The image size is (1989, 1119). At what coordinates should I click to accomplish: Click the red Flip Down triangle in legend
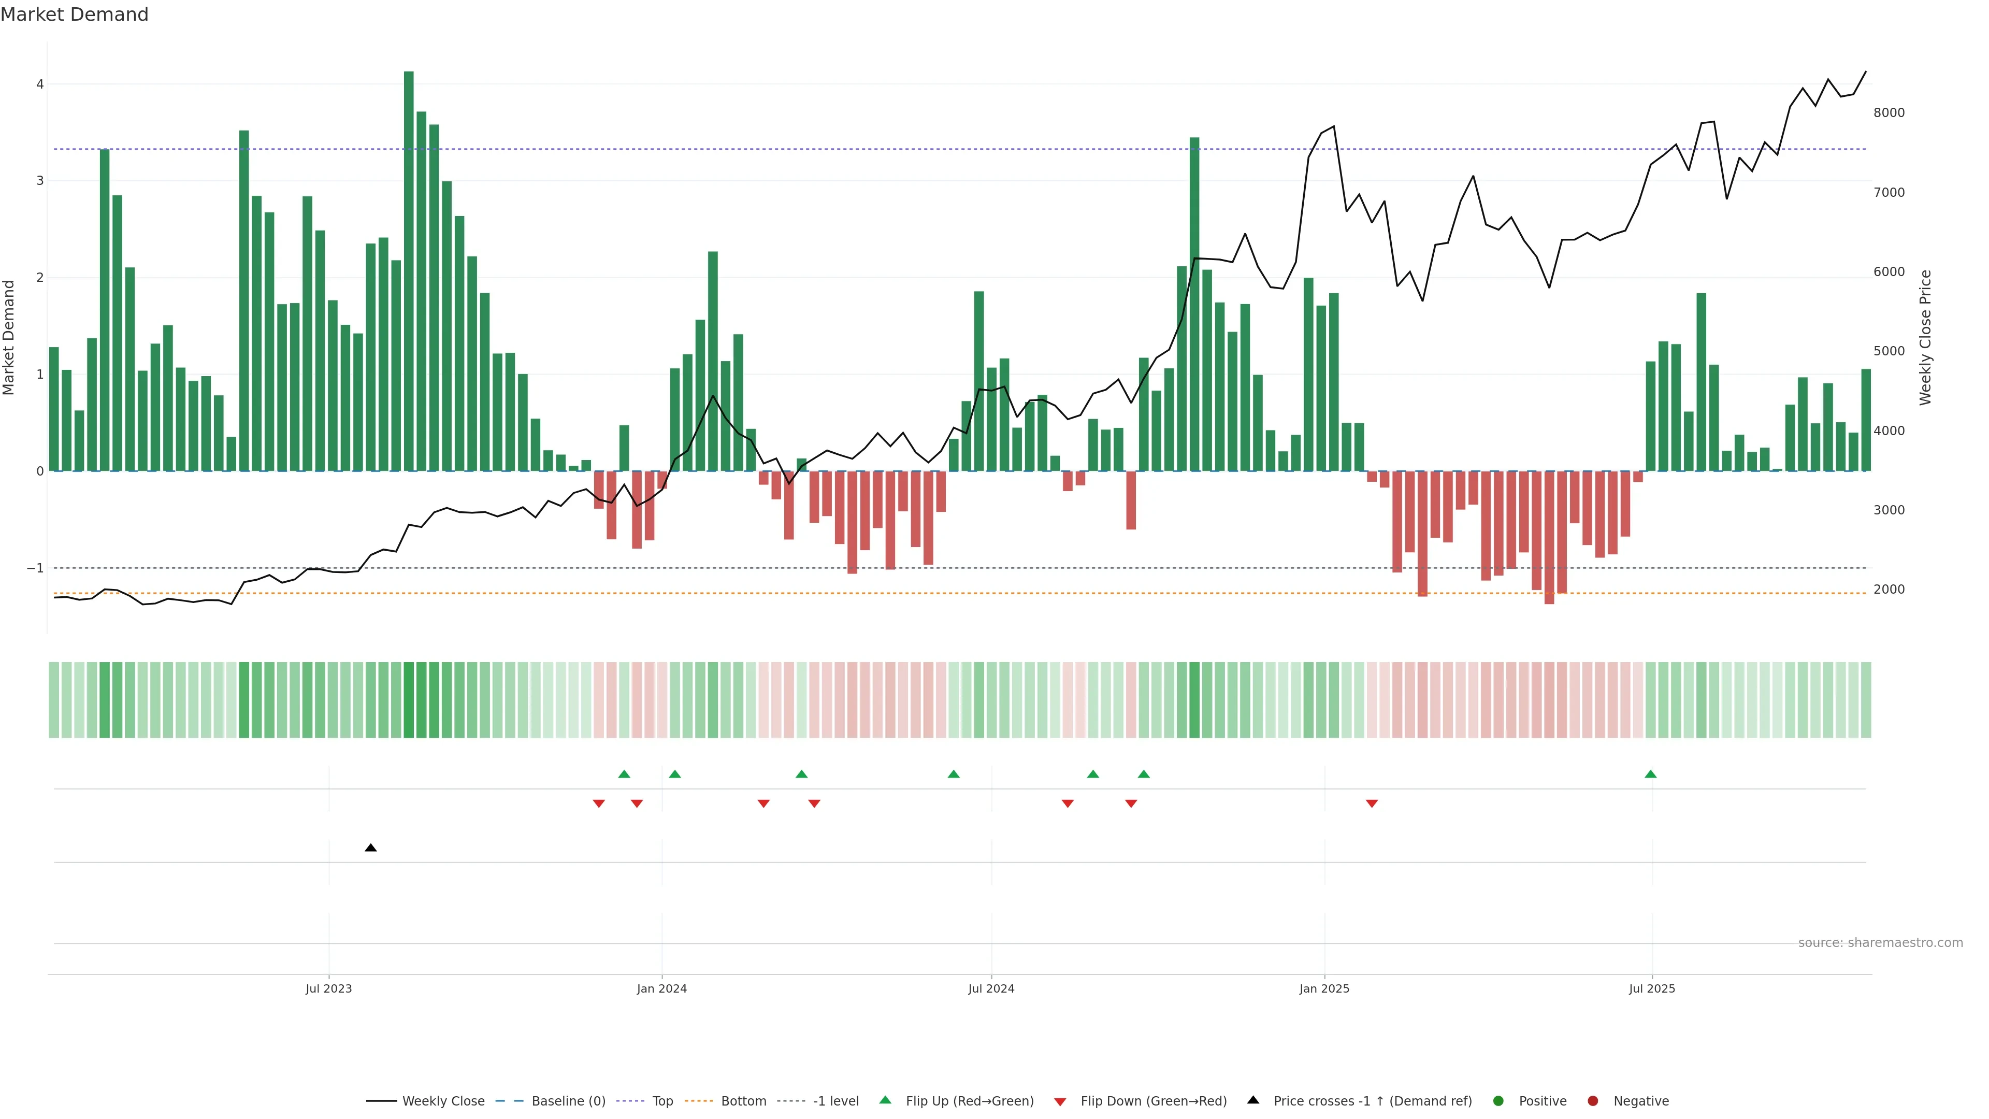click(x=1060, y=1101)
